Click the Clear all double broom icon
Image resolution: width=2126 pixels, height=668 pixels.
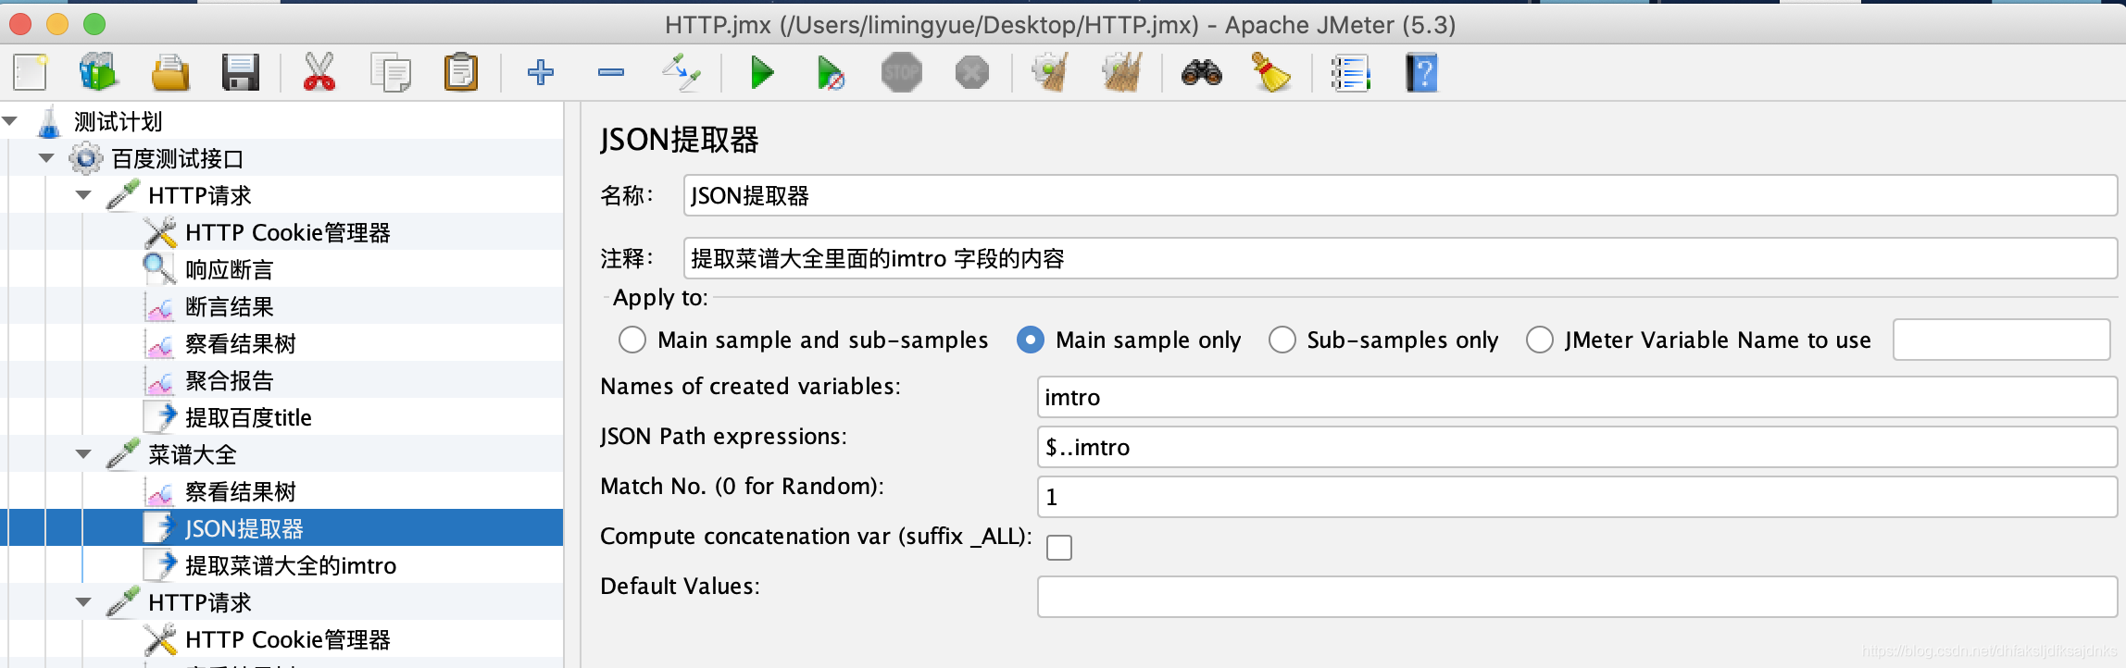pyautogui.click(x=1121, y=72)
